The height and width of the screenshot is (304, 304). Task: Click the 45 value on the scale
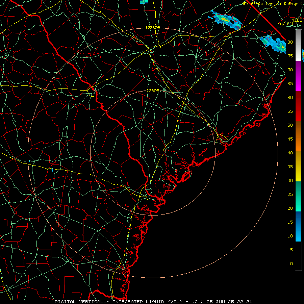290,139
